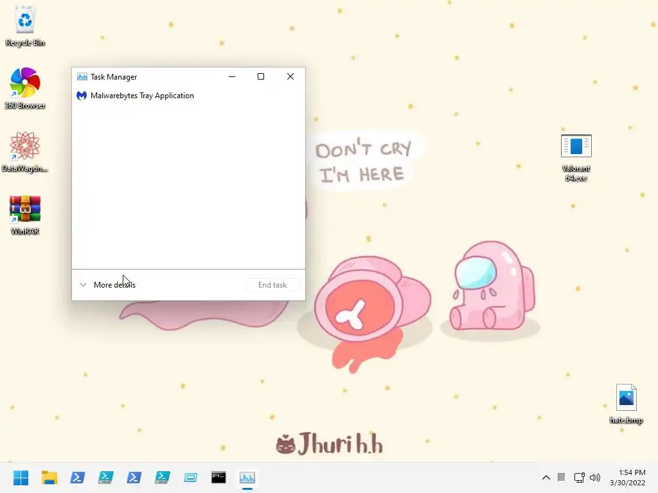This screenshot has height=493, width=658.
Task: Click the Task Manager title bar icon
Action: pos(82,77)
